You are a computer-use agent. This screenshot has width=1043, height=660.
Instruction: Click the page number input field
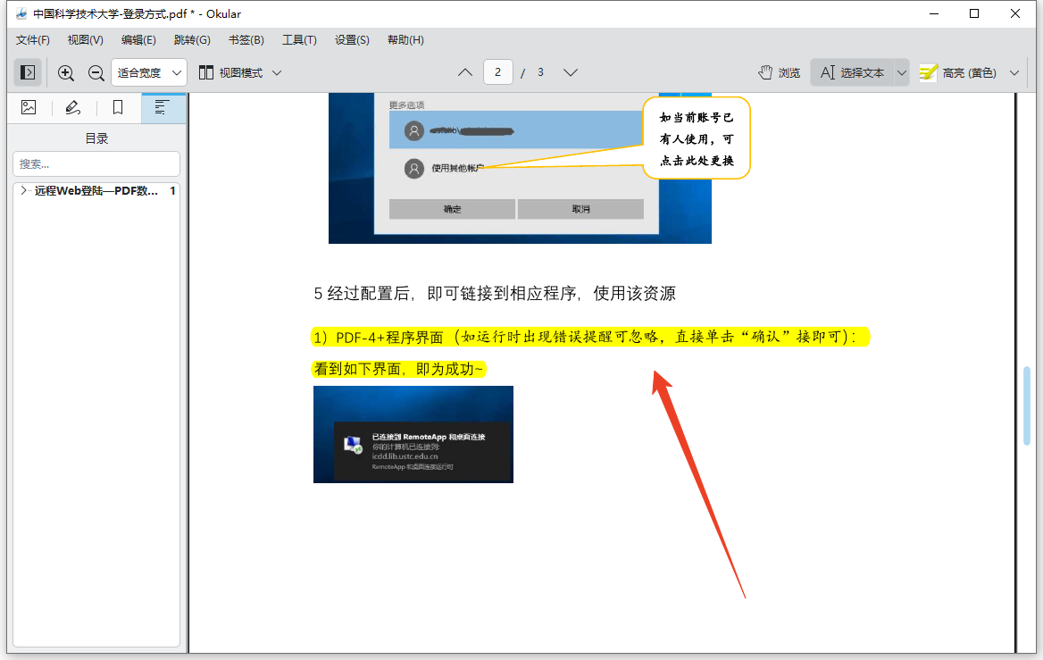[498, 72]
